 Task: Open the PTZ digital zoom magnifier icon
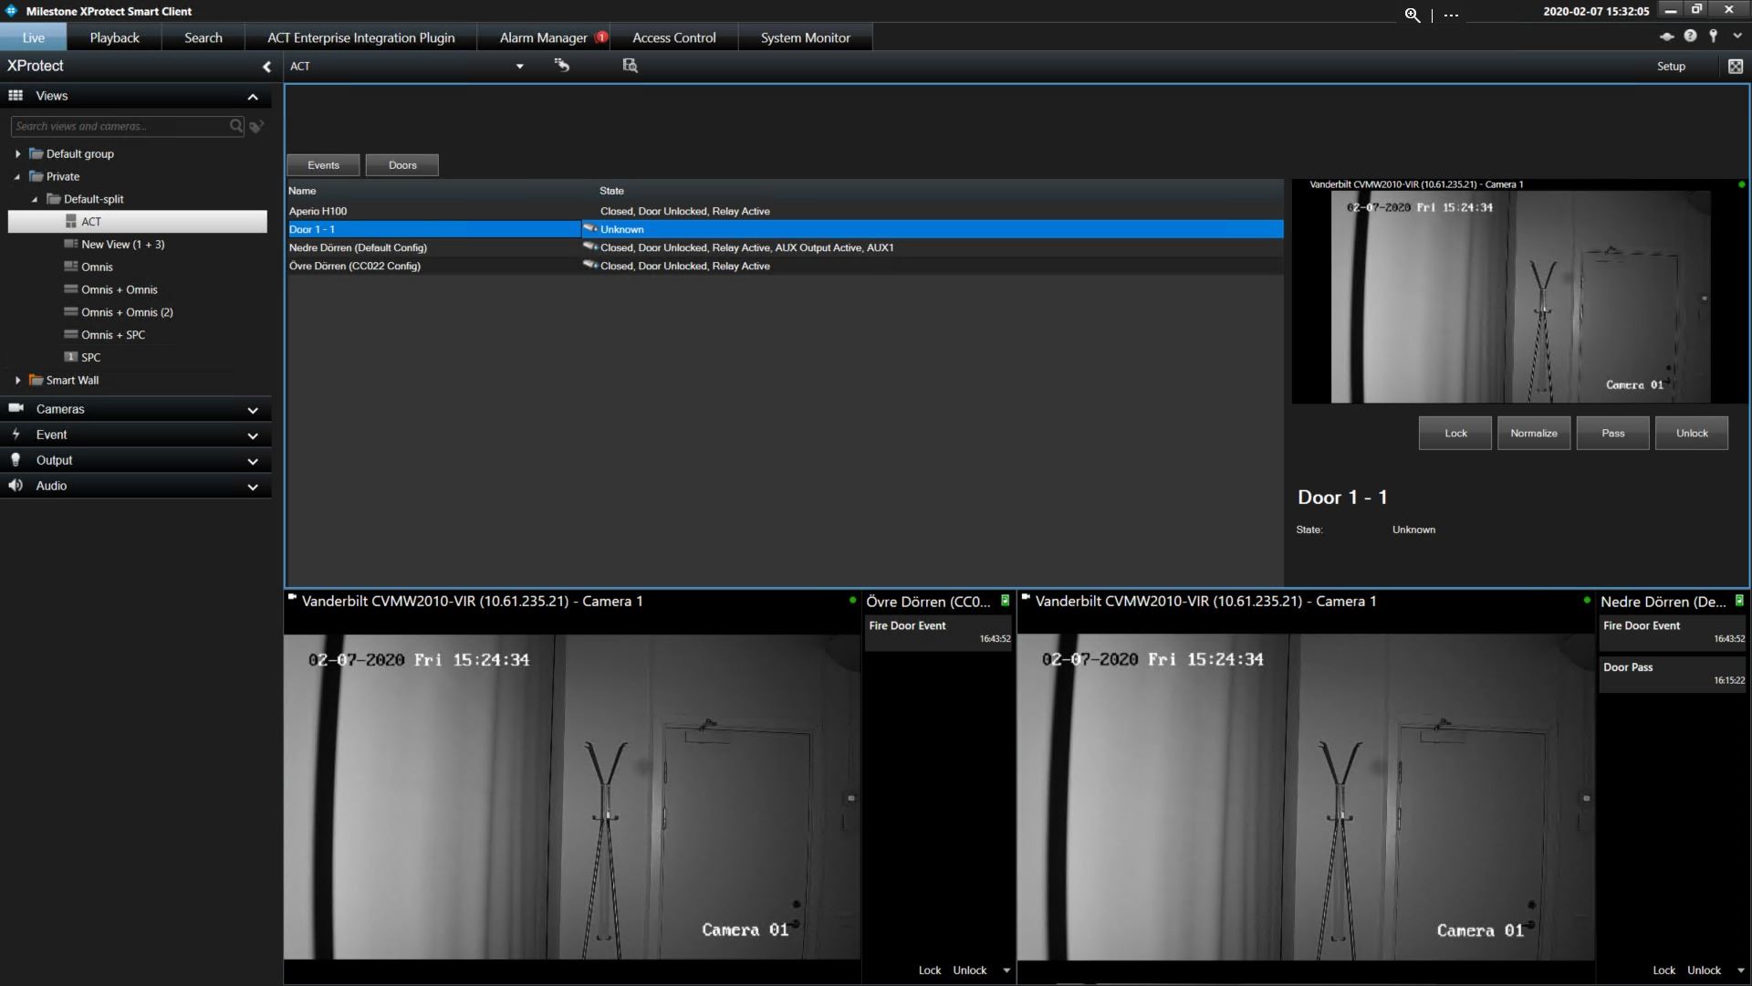coord(1412,15)
